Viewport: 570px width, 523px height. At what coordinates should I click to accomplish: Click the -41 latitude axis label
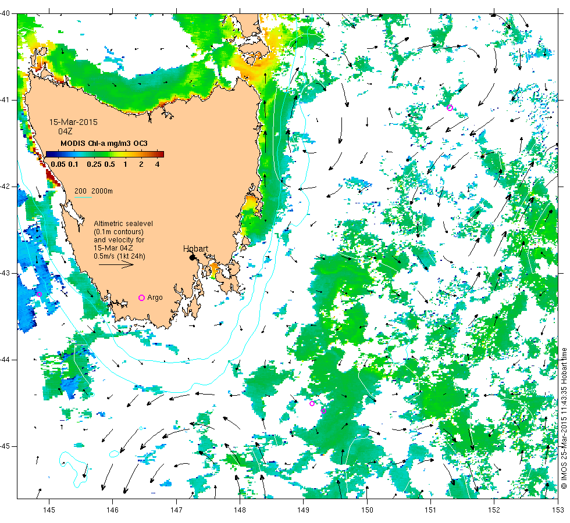pyautogui.click(x=5, y=100)
